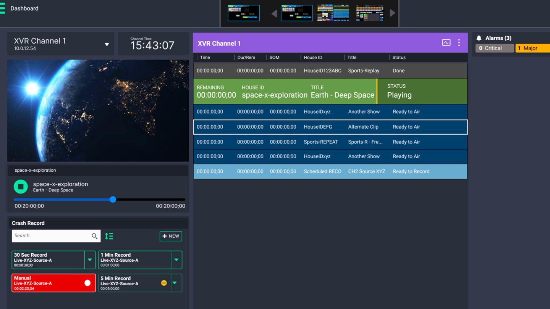Select the HouseIDEFG Alternate Clip row
The height and width of the screenshot is (309, 550).
(330, 127)
